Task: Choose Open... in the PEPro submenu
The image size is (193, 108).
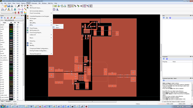Action: [x=58, y=27]
